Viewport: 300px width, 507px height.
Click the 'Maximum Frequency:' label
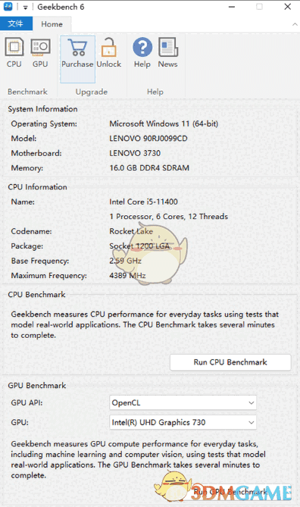coord(48,276)
